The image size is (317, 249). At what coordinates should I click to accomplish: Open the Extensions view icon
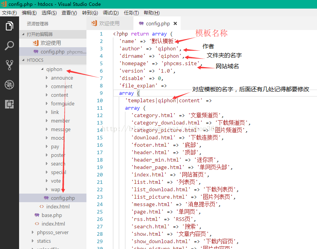click(x=9, y=104)
